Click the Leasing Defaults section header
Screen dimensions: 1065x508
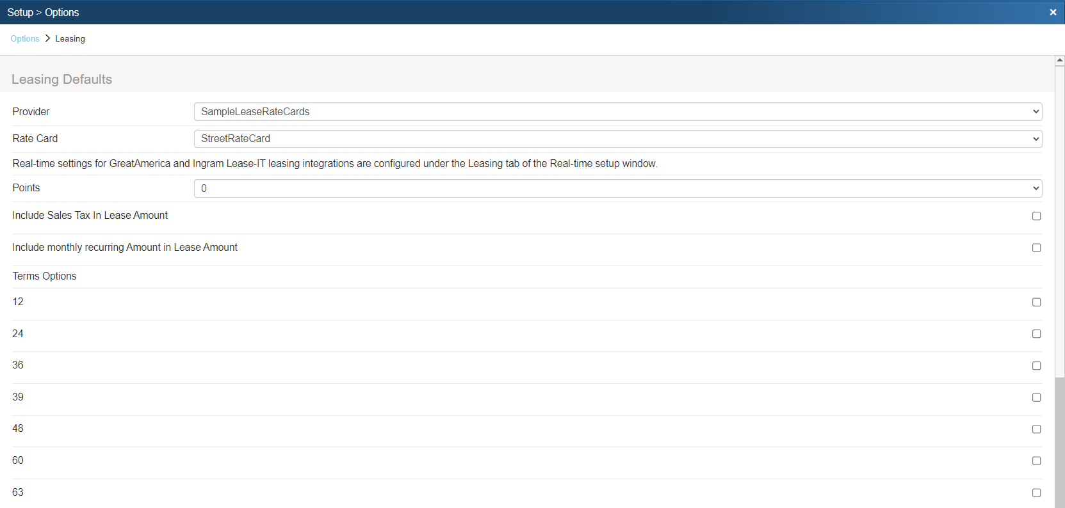62,79
